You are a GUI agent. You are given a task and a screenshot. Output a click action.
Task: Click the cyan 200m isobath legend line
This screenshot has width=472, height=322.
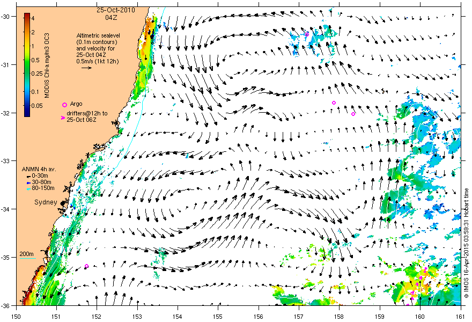[x=28, y=259]
